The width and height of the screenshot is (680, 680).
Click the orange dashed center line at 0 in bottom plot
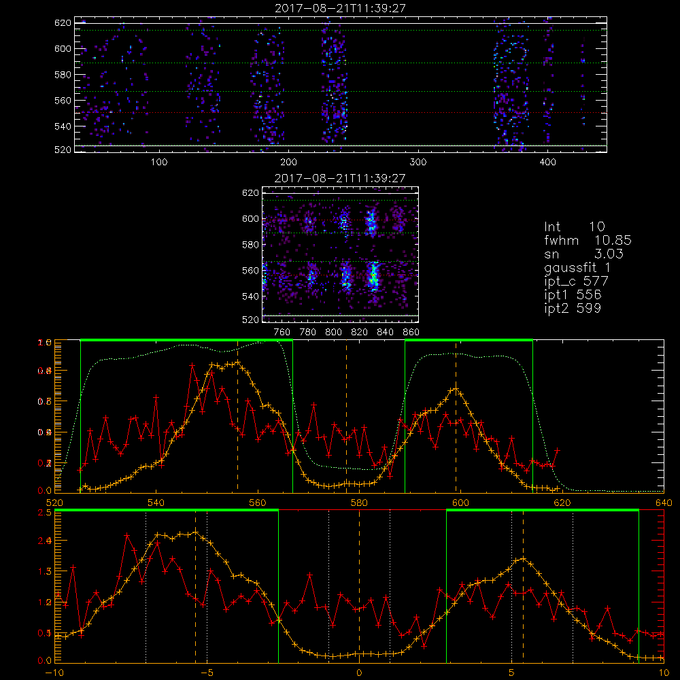(359, 585)
